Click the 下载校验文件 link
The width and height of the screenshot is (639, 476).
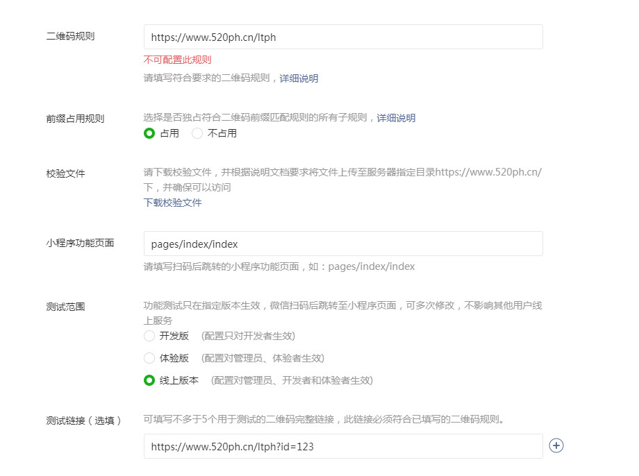[172, 203]
